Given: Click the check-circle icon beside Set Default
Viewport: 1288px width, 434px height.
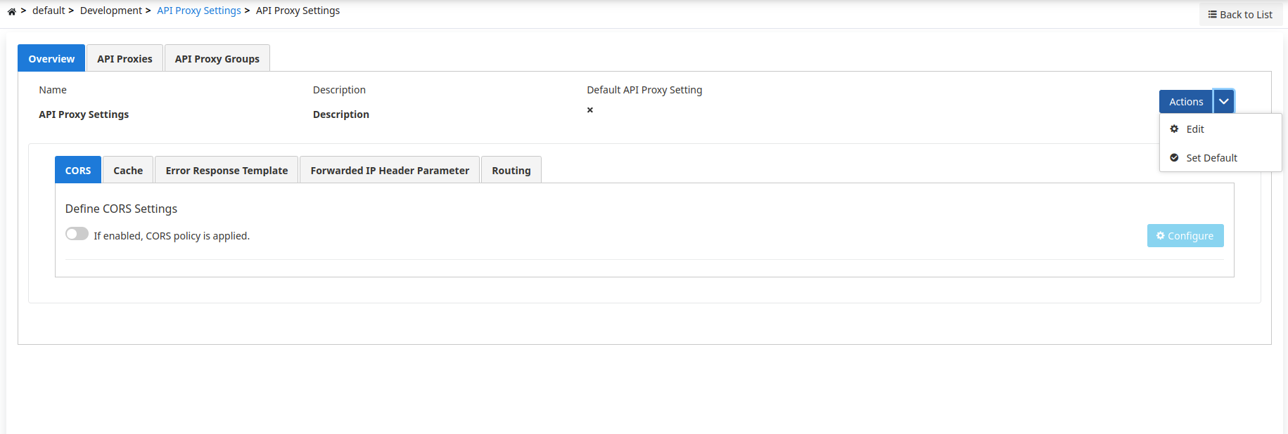Looking at the screenshot, I should pos(1174,158).
